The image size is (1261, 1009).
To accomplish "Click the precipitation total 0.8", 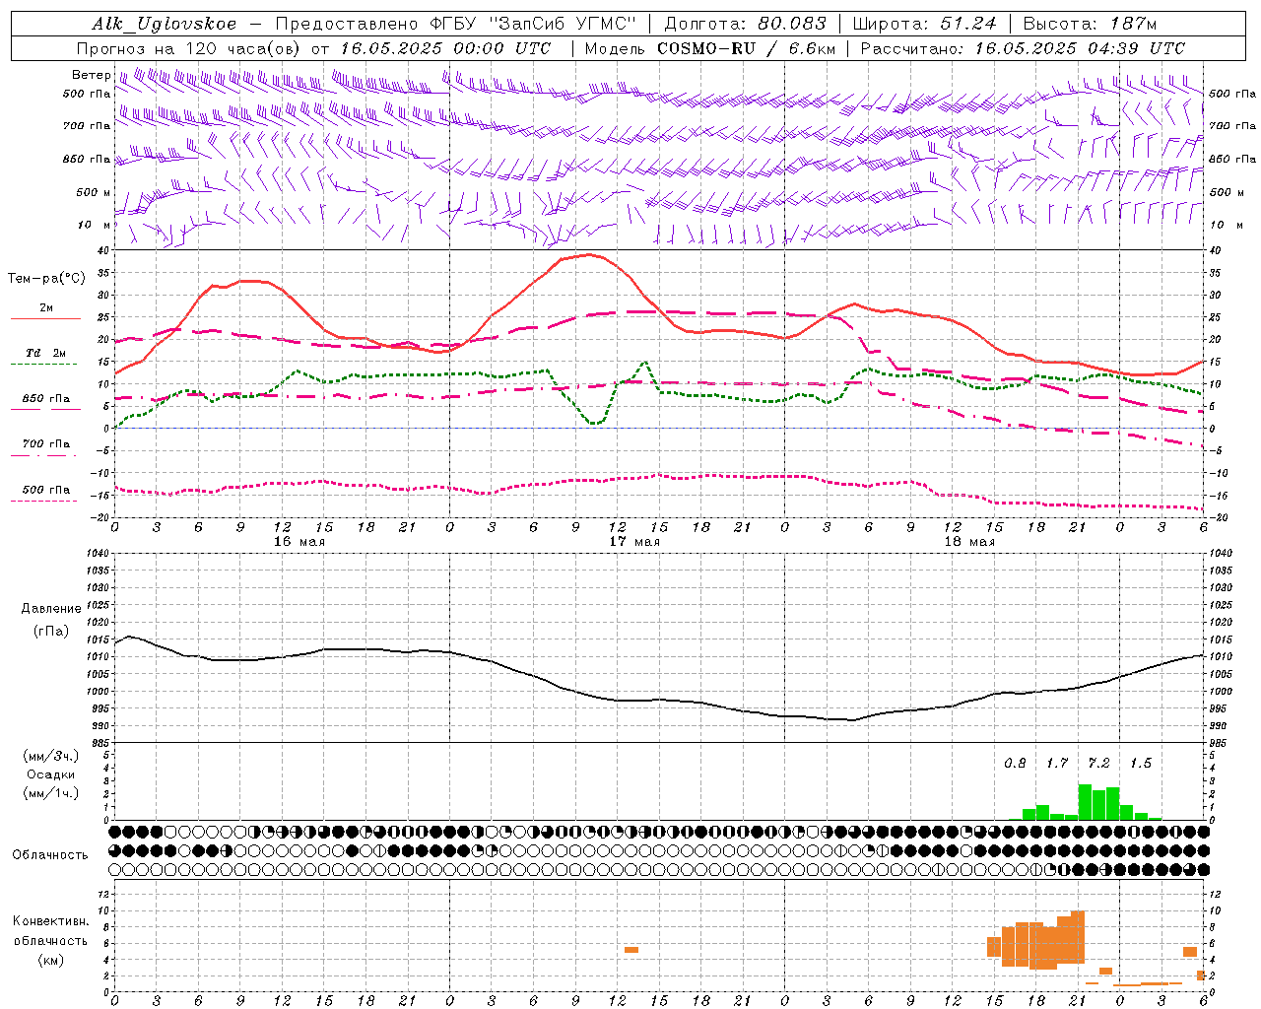I will pyautogui.click(x=1015, y=764).
